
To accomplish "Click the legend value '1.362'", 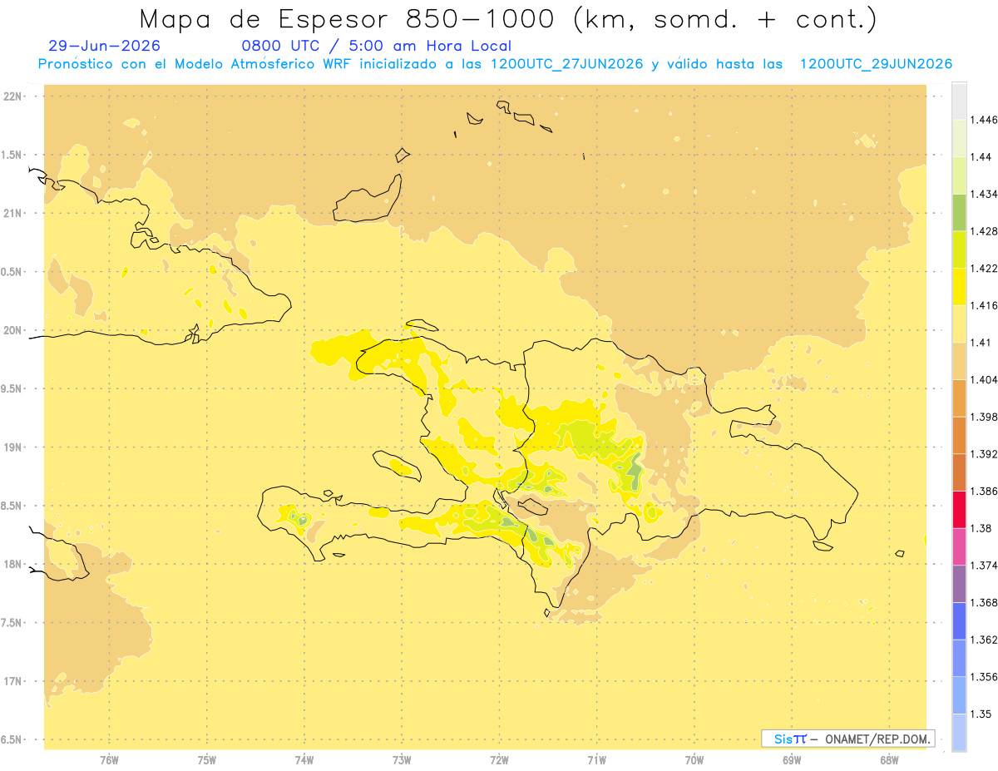I will point(984,640).
